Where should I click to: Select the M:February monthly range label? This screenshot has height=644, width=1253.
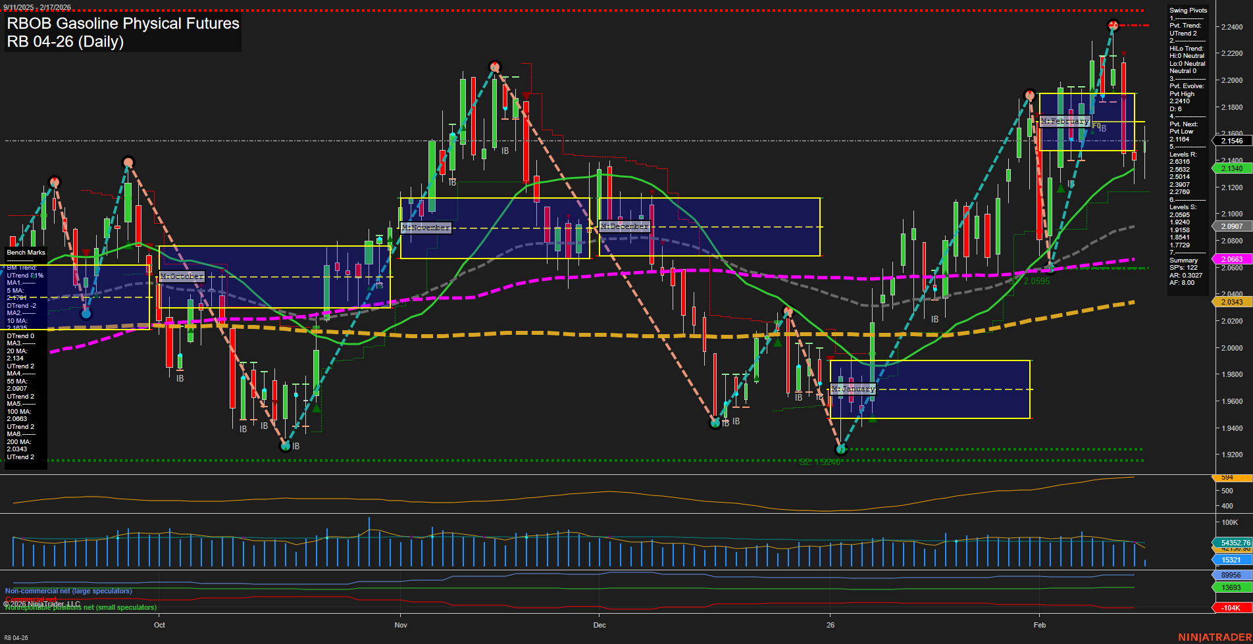(x=1064, y=121)
